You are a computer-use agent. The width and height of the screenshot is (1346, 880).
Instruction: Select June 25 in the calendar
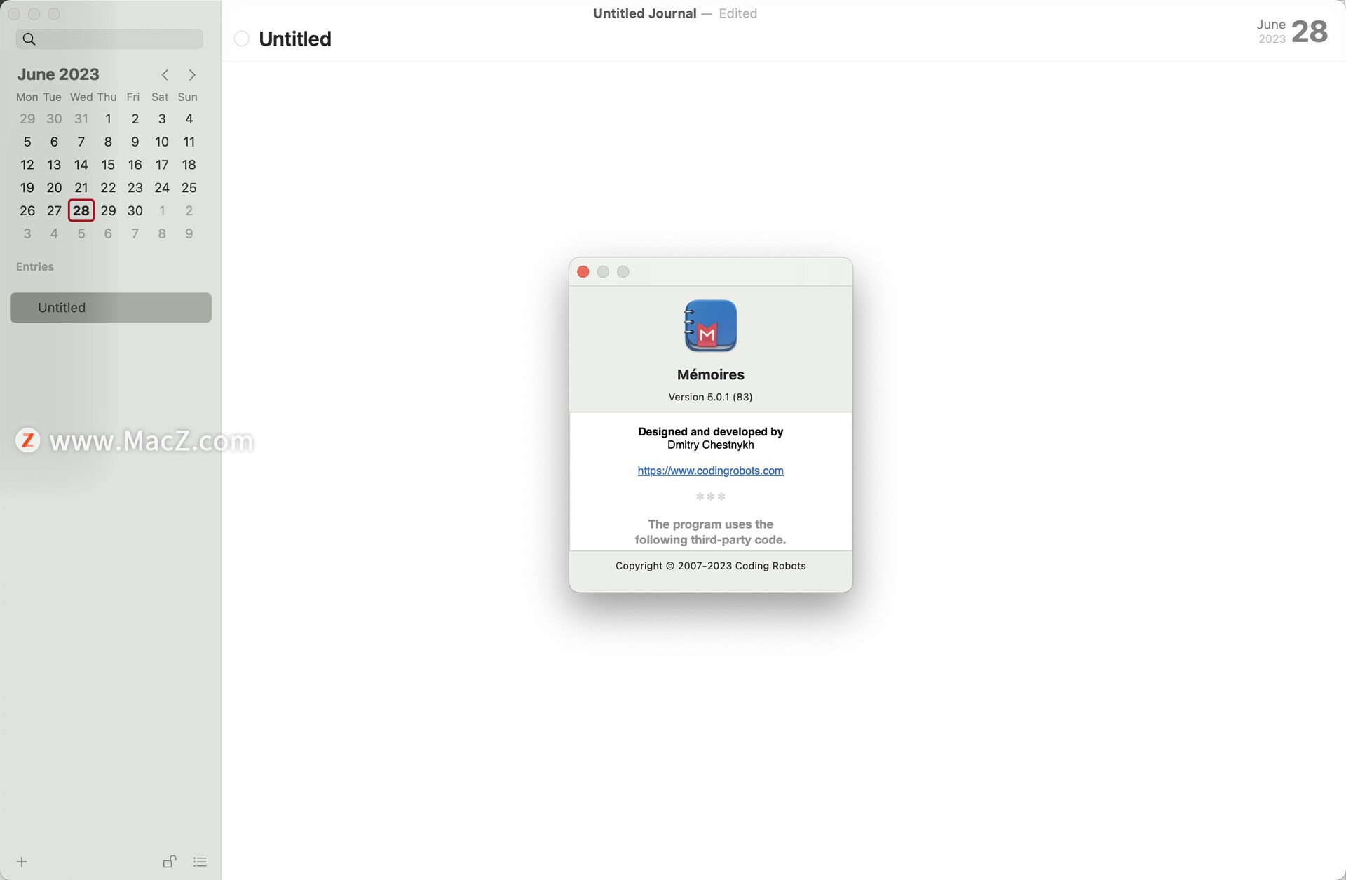click(x=189, y=188)
